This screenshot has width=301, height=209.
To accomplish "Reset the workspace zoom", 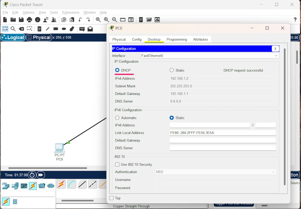I will (106, 20).
